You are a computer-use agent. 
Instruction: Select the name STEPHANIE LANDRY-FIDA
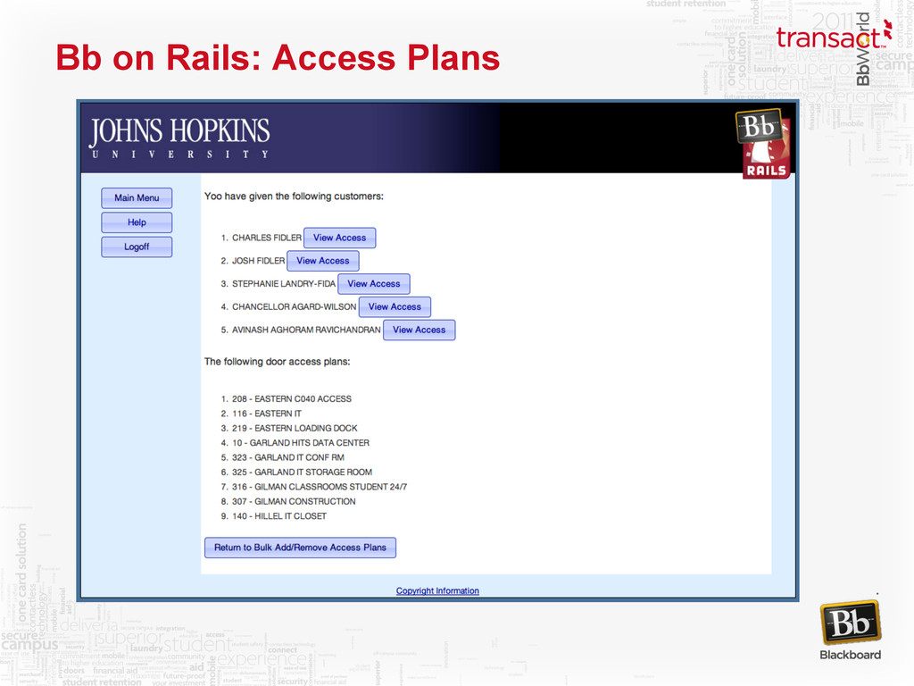click(x=284, y=284)
